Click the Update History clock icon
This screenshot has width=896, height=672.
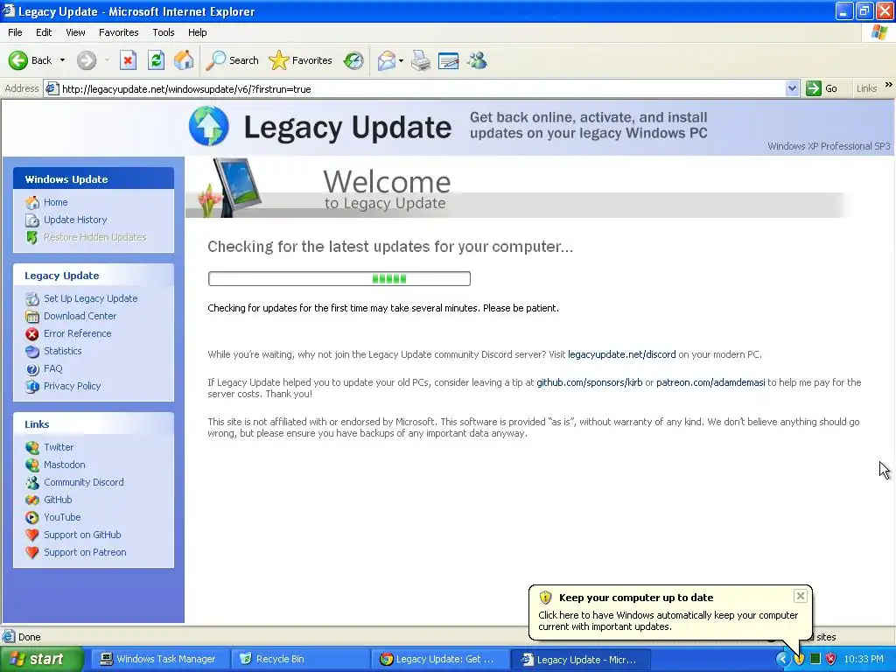(x=32, y=220)
